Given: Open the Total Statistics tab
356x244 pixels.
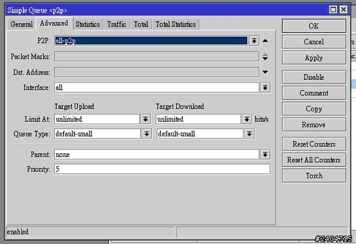Looking at the screenshot, I should (x=176, y=24).
